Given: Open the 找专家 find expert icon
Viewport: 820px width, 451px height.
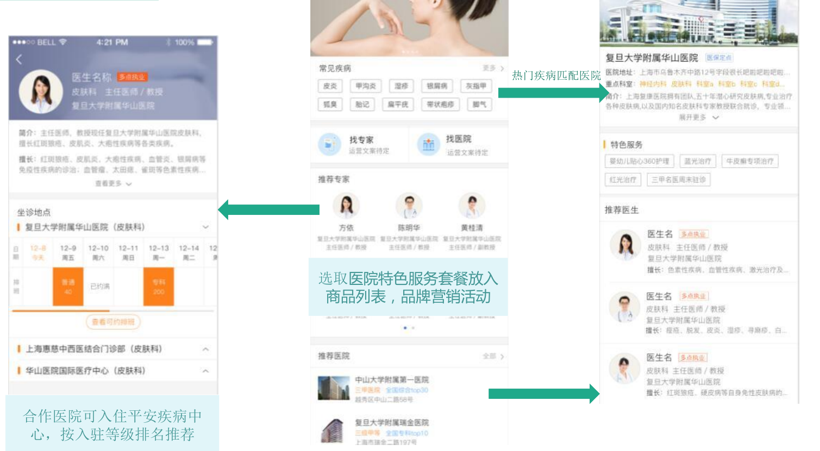Looking at the screenshot, I should coord(329,144).
